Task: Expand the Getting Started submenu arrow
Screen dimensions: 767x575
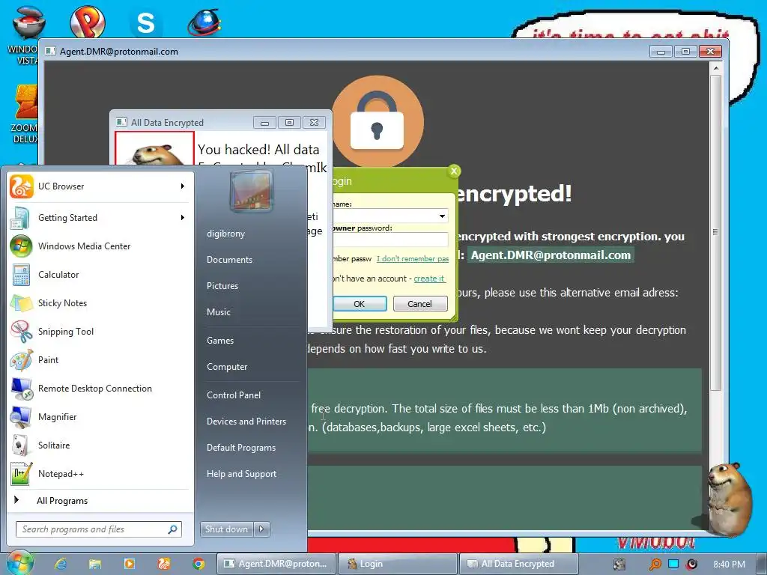Action: pos(183,218)
